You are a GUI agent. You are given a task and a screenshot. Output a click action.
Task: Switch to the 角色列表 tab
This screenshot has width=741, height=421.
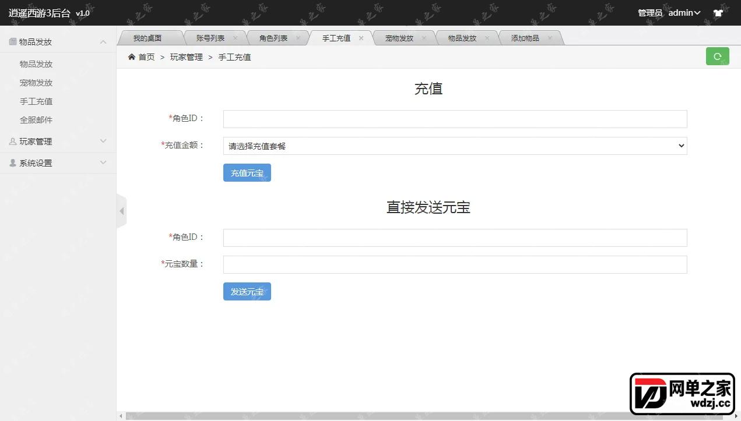[273, 38]
